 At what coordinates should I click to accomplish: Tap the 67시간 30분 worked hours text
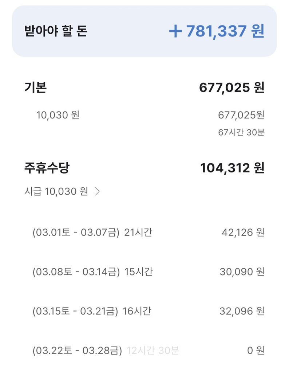[241, 132]
